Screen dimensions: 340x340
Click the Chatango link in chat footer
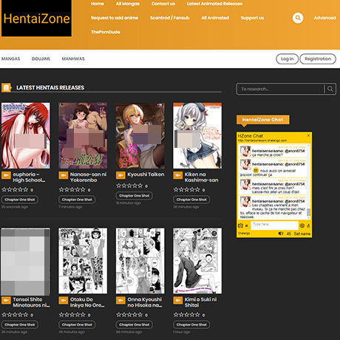[x=244, y=234]
